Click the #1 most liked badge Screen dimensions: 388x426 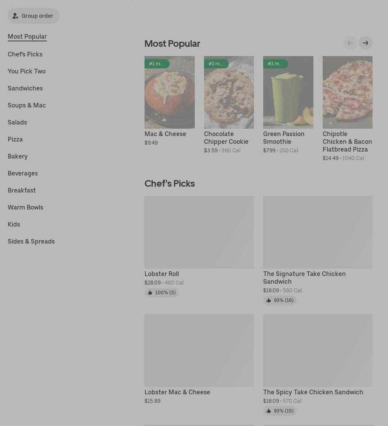pos(157,64)
